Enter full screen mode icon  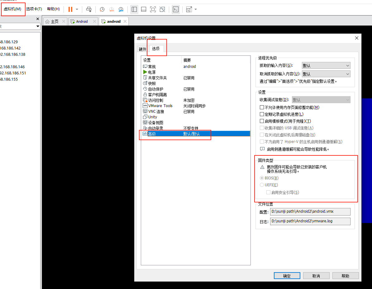(x=153, y=9)
